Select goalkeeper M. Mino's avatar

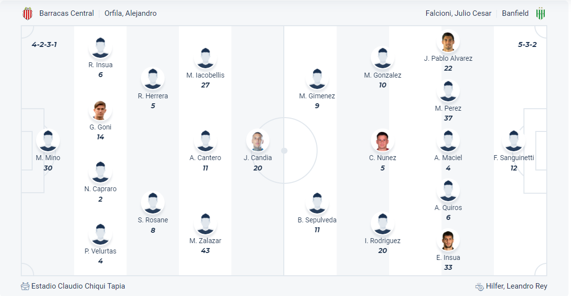click(48, 141)
